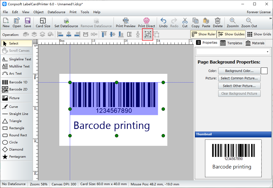Open the Object menu
The width and height of the screenshot is (273, 188).
38,12
